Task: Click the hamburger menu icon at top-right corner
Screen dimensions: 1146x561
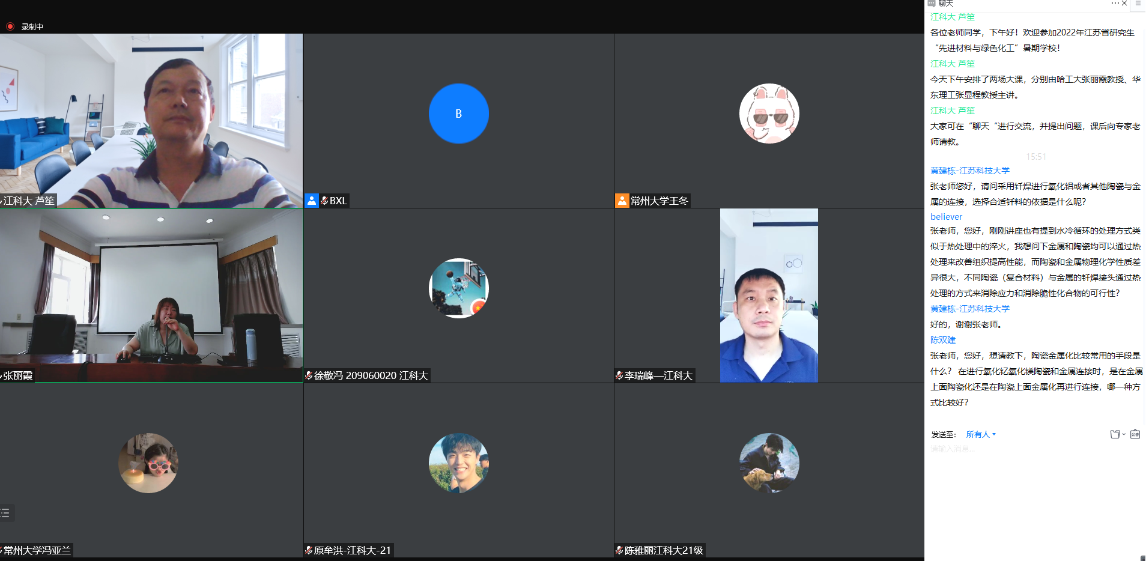Action: click(x=1138, y=4)
